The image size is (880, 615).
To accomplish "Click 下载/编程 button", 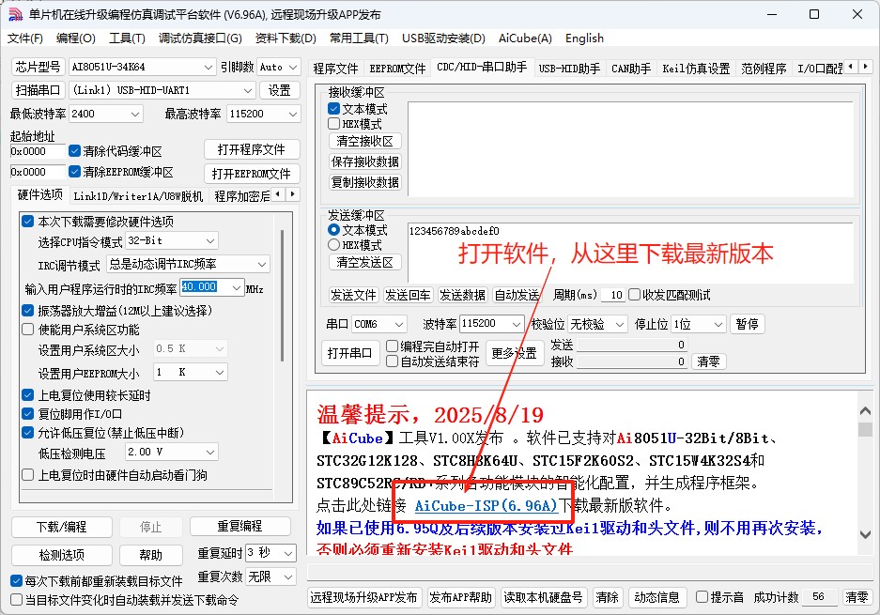I will point(62,527).
